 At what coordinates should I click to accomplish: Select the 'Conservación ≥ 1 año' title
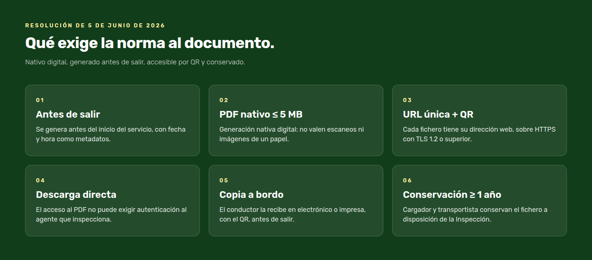[452, 195]
